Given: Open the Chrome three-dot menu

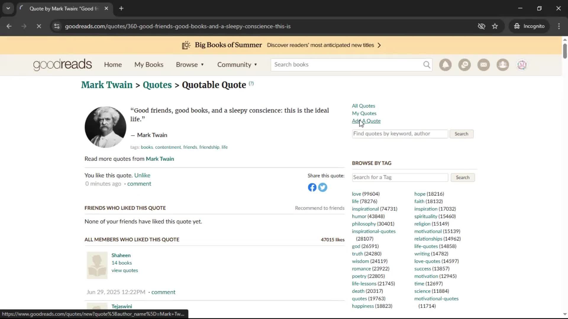Looking at the screenshot, I should click(x=559, y=26).
